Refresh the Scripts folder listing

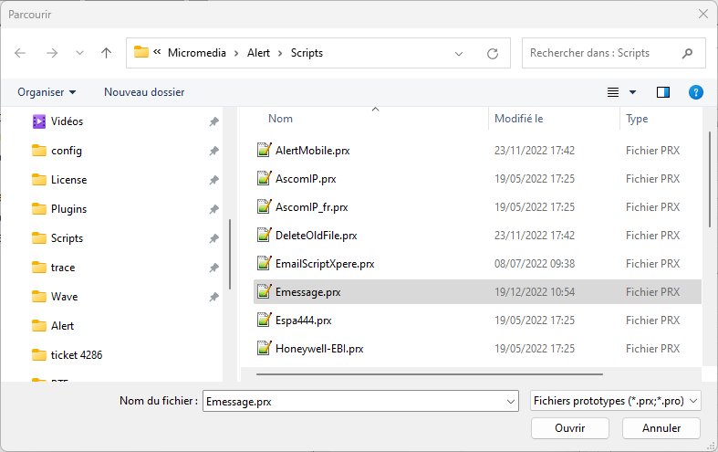pyautogui.click(x=493, y=53)
